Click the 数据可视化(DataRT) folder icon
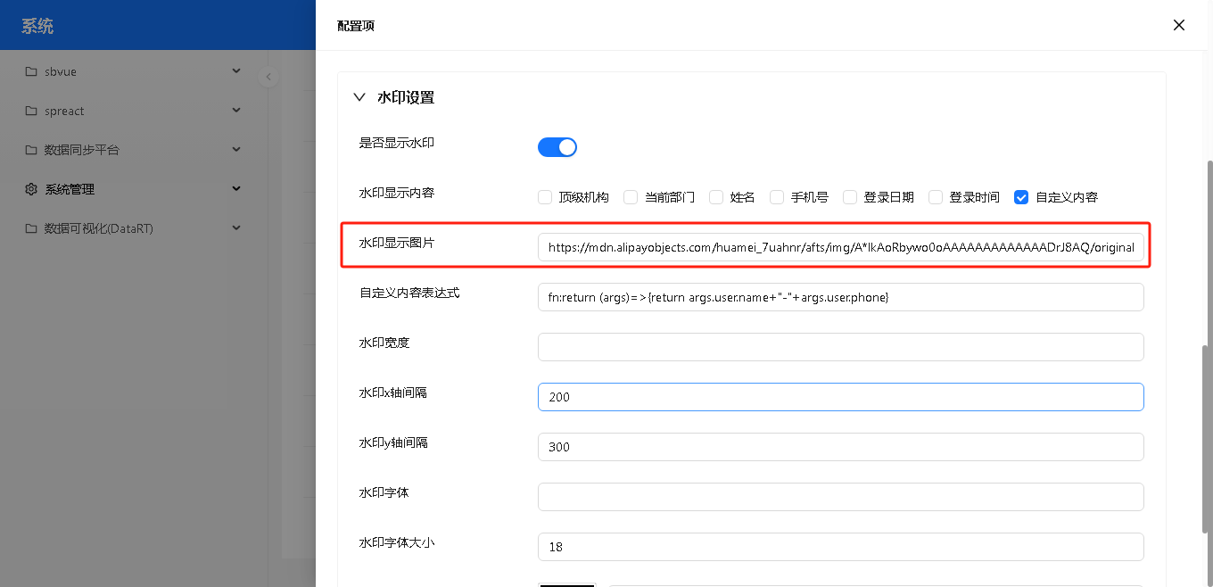Image resolution: width=1213 pixels, height=587 pixels. 31,228
